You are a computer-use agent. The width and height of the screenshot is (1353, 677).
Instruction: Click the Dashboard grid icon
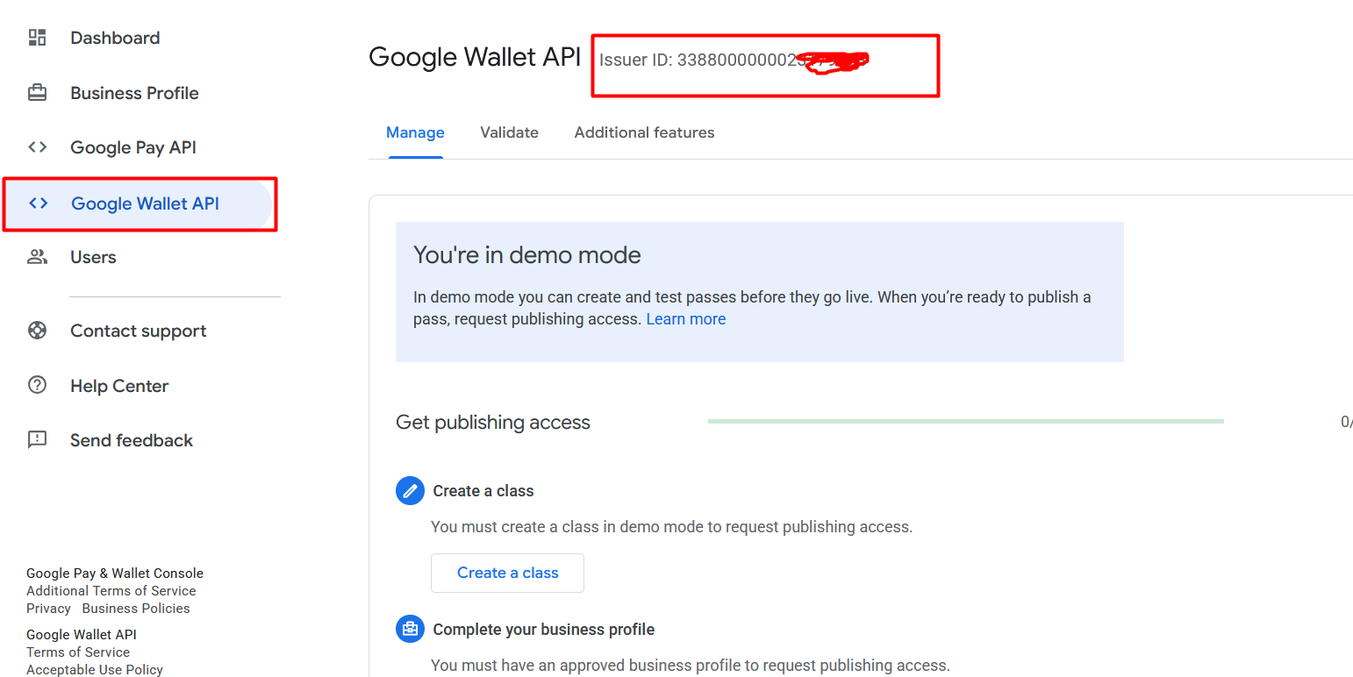point(37,38)
